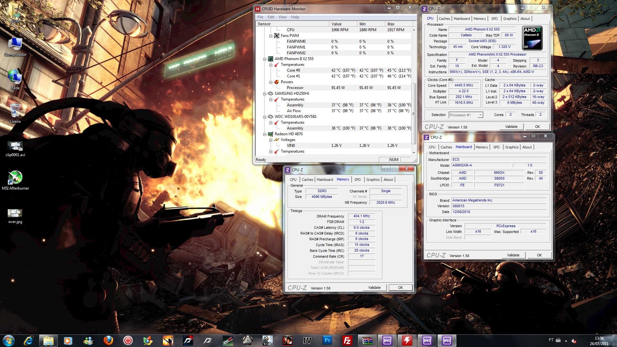
Task: Open Windows Explorer from taskbar
Action: pos(49,341)
